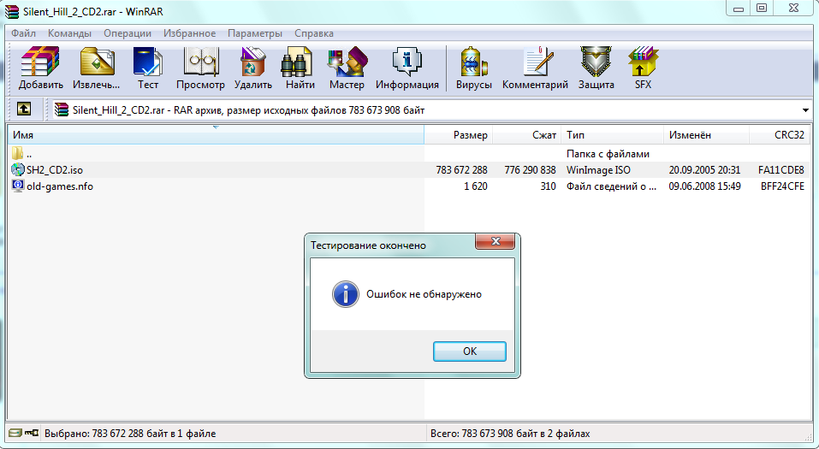The image size is (819, 449).
Task: Select the old-games.nfo file name
Action: point(60,186)
